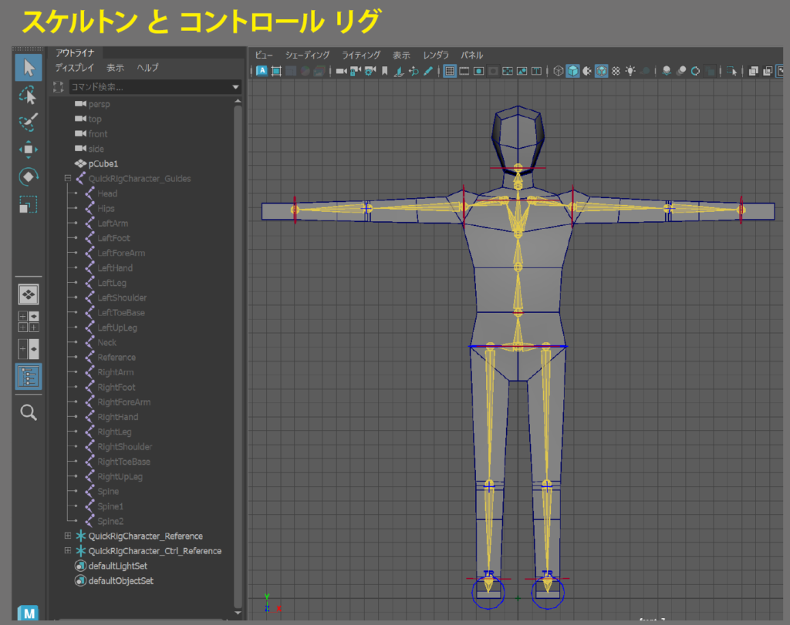Viewport: 790px width, 625px height.
Task: Activate the Rotate tool
Action: (x=29, y=176)
